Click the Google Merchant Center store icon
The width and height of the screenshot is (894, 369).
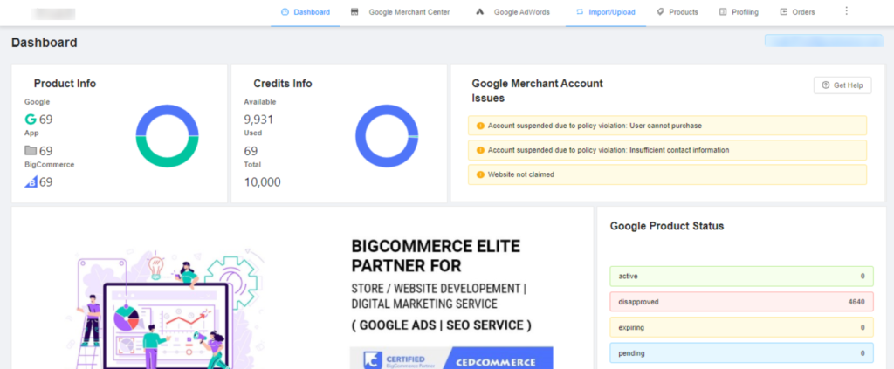(354, 11)
